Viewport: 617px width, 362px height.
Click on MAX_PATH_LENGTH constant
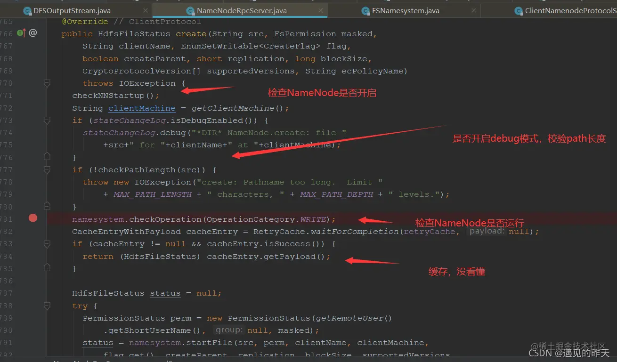tap(153, 194)
